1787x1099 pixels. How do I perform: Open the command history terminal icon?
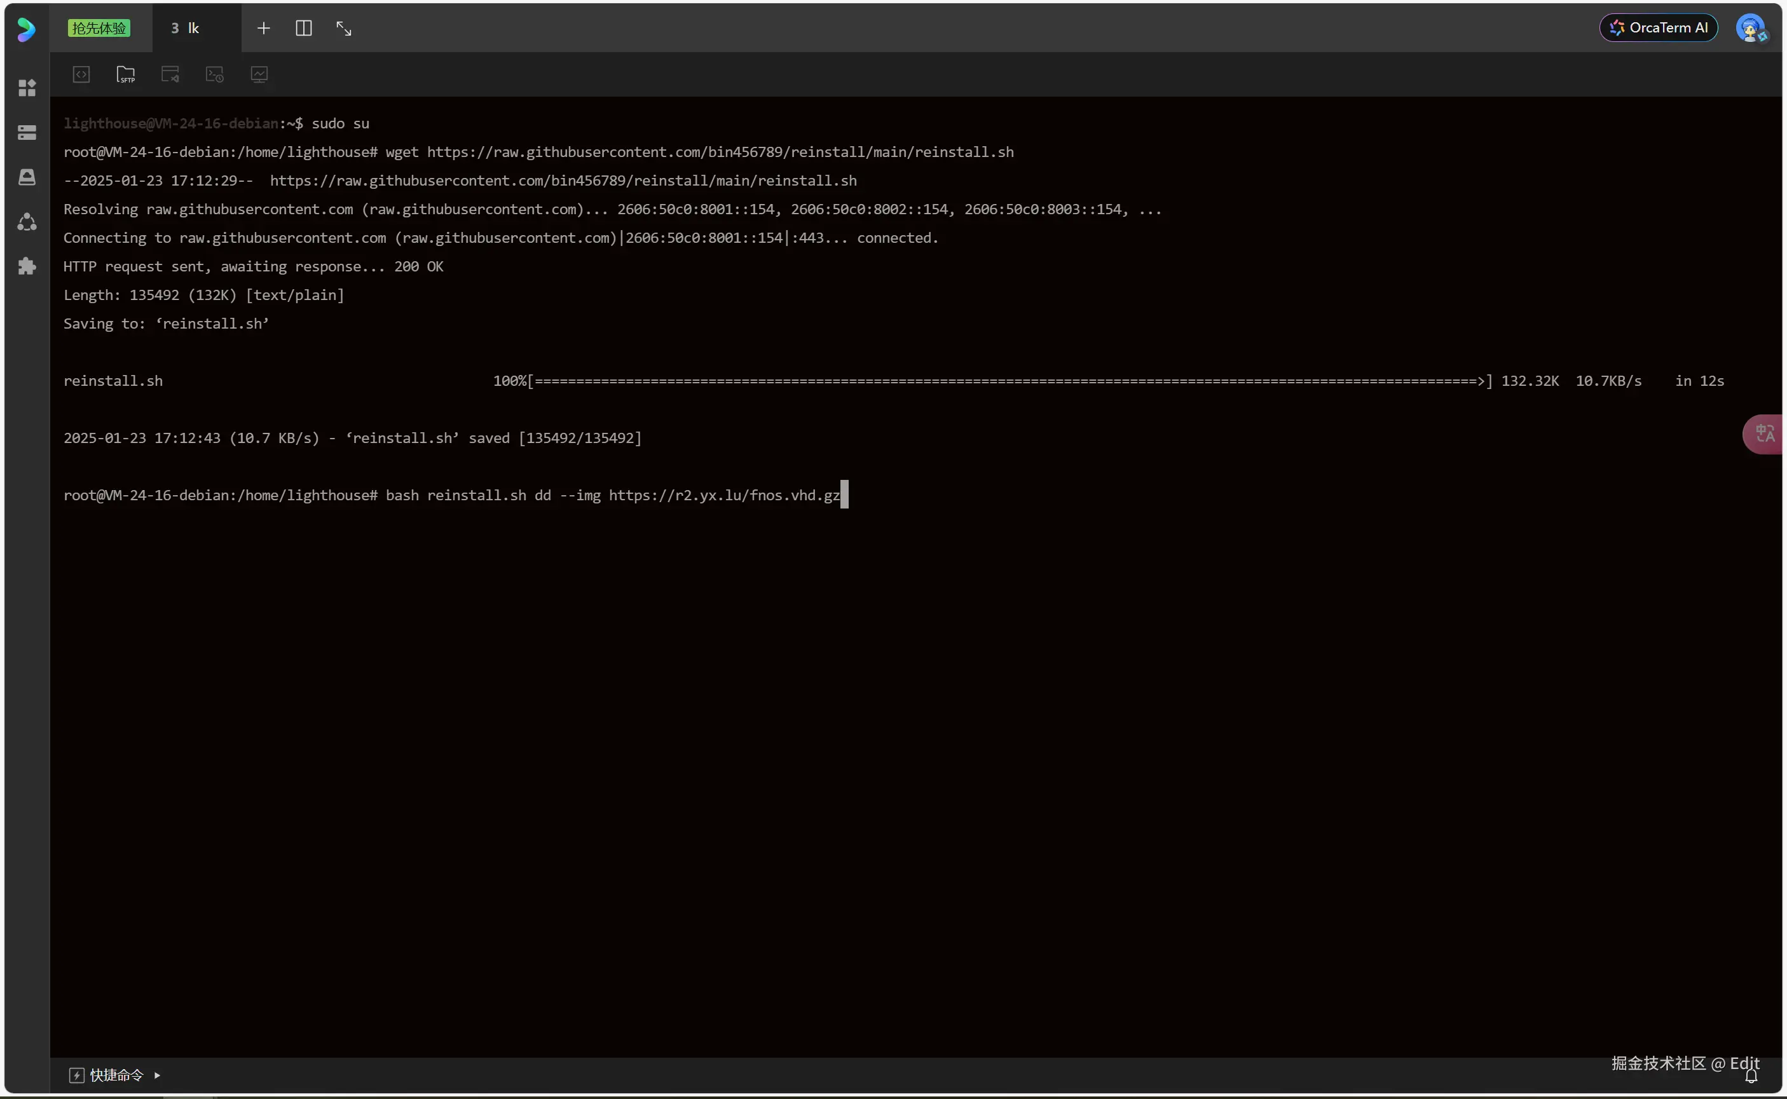click(214, 74)
